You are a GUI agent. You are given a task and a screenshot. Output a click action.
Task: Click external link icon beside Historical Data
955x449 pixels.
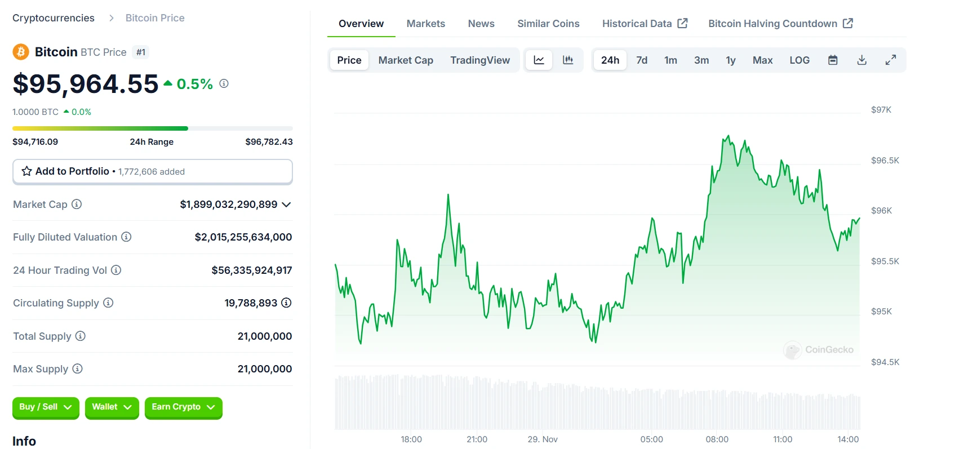pos(682,23)
